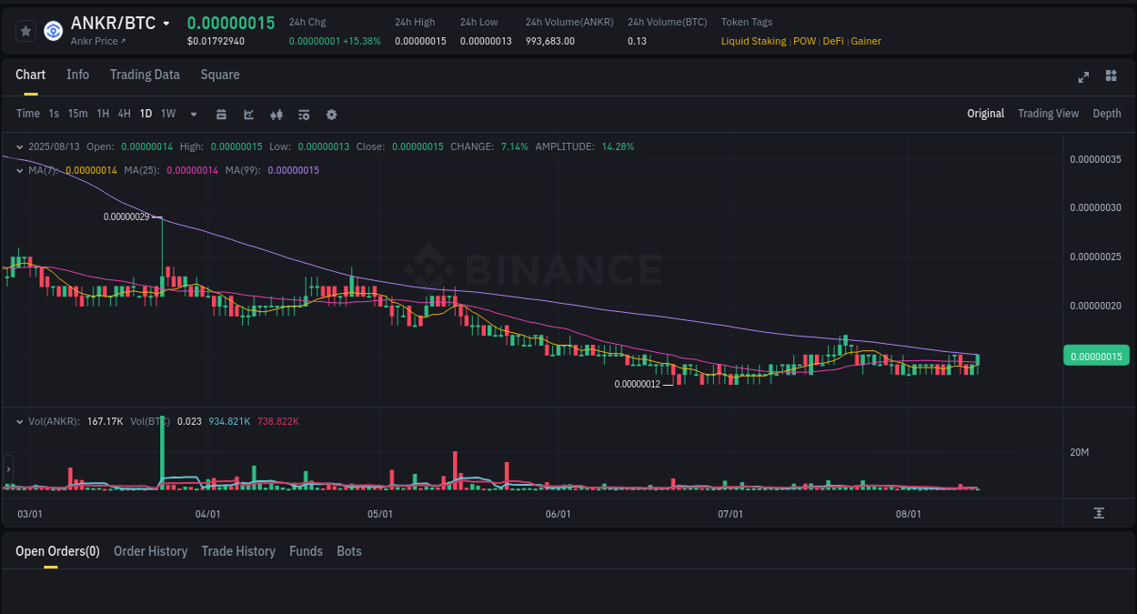The image size is (1137, 614).
Task: Open the Liquid Staking token tag
Action: click(x=753, y=41)
